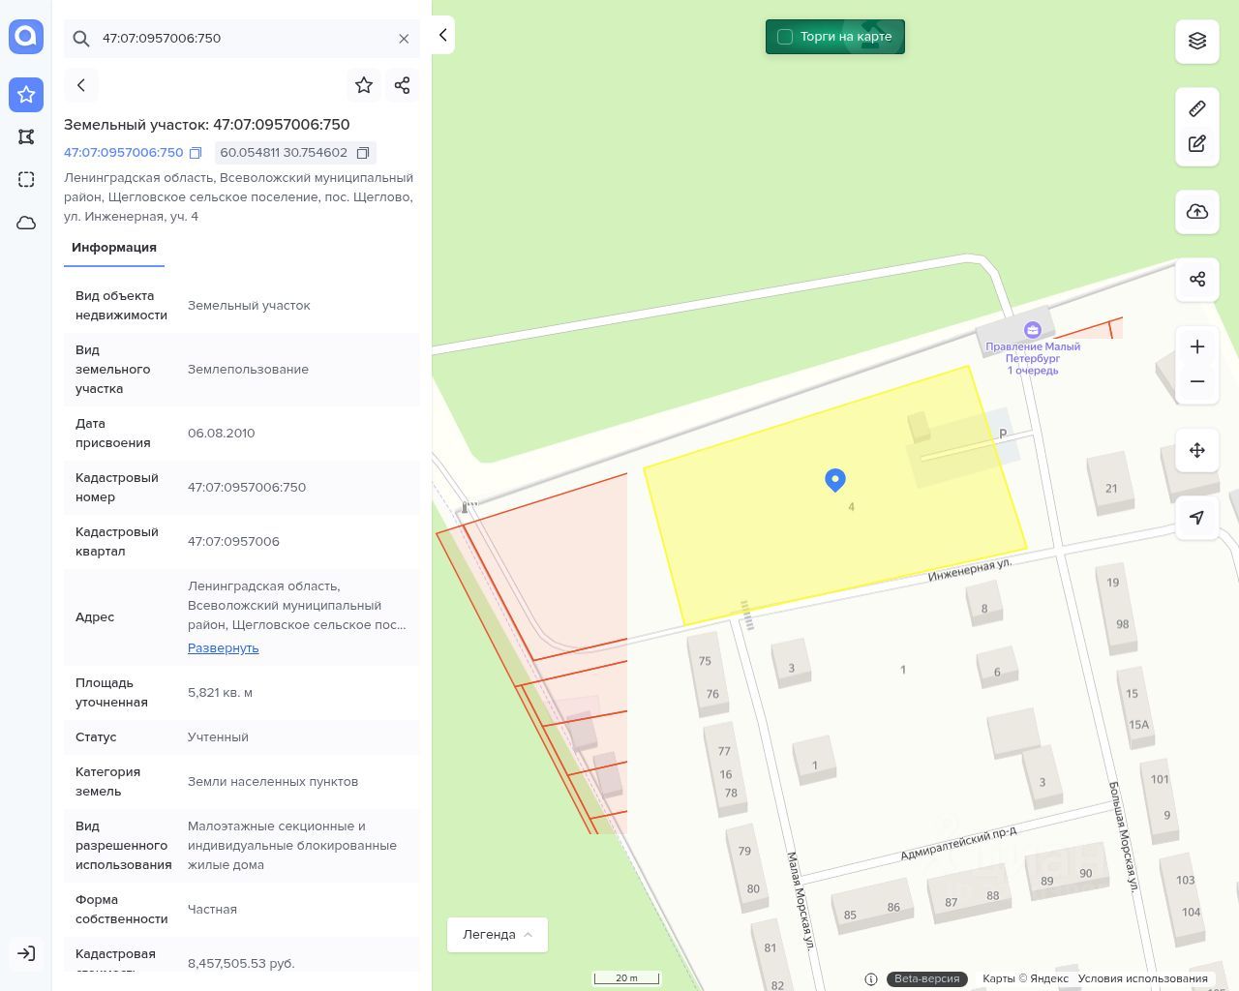The image size is (1239, 991).
Task: Open the app logo home icon
Action: [x=26, y=37]
